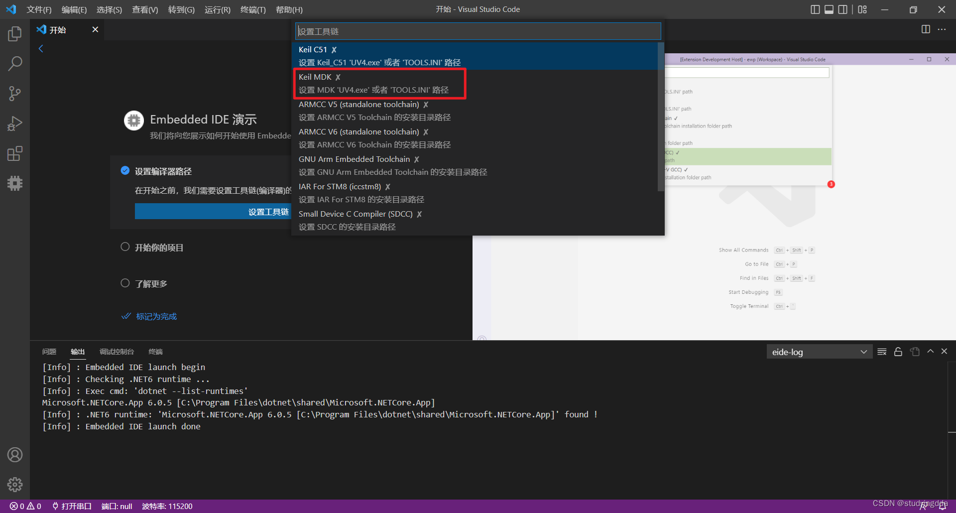
Task: Maximize the bottom panel size
Action: pyautogui.click(x=930, y=351)
